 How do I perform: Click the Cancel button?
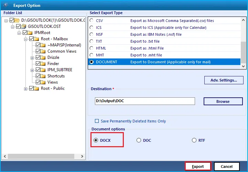tap(227, 166)
